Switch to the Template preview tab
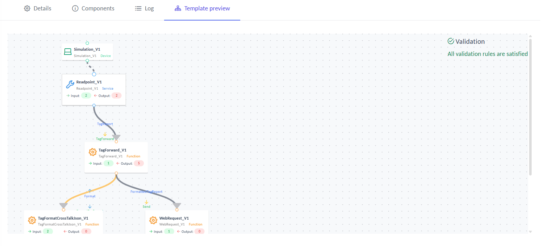Image resolution: width=541 pixels, height=246 pixels. [x=202, y=8]
